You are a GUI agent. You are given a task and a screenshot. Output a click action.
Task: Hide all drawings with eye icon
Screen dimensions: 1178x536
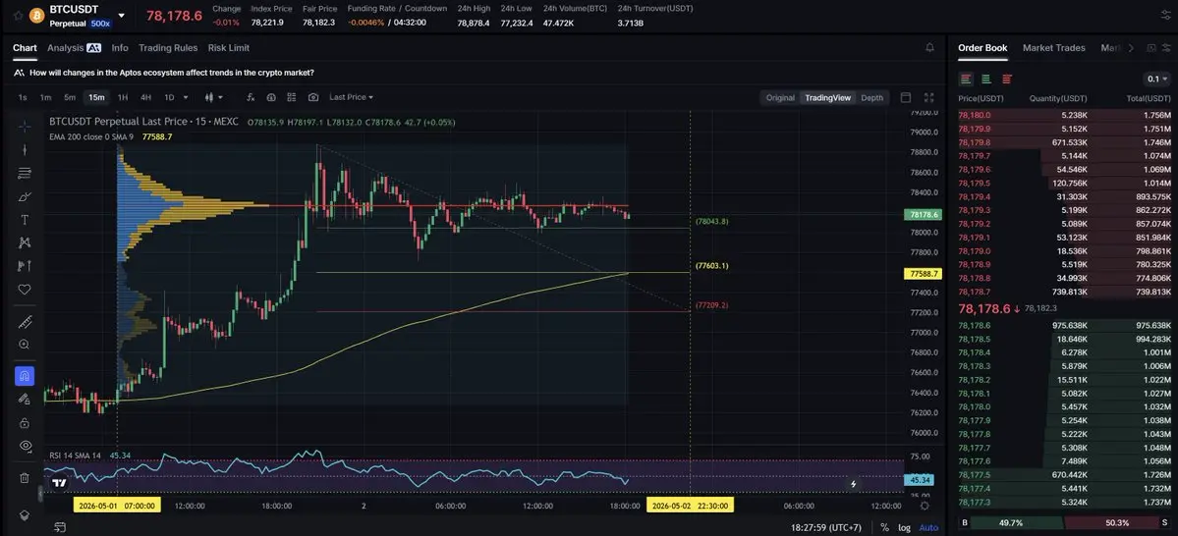[x=24, y=445]
